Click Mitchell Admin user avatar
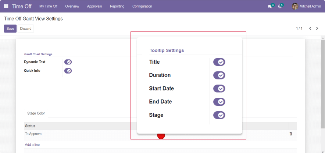 (x=295, y=6)
